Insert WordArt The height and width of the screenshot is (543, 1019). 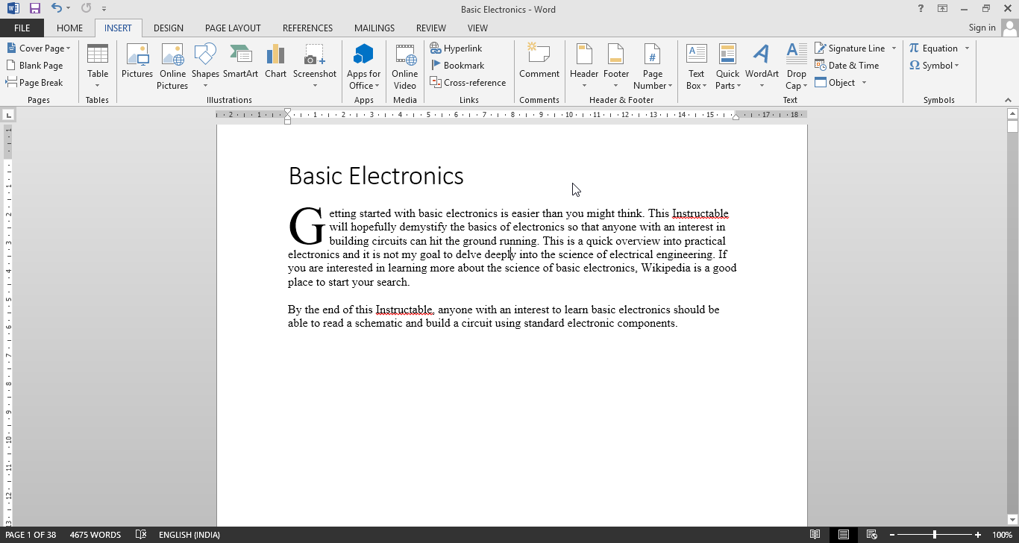[762, 66]
